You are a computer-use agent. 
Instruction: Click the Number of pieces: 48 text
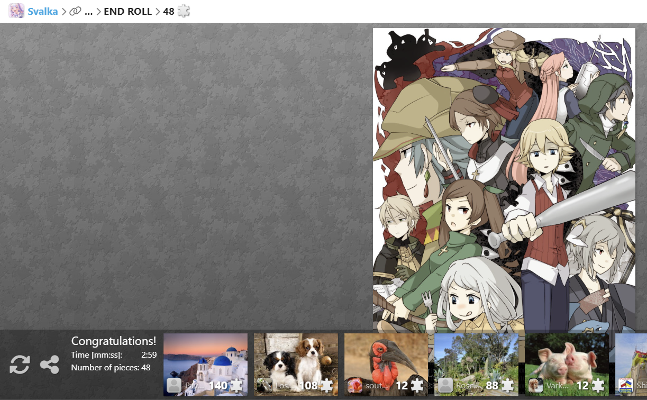point(111,367)
